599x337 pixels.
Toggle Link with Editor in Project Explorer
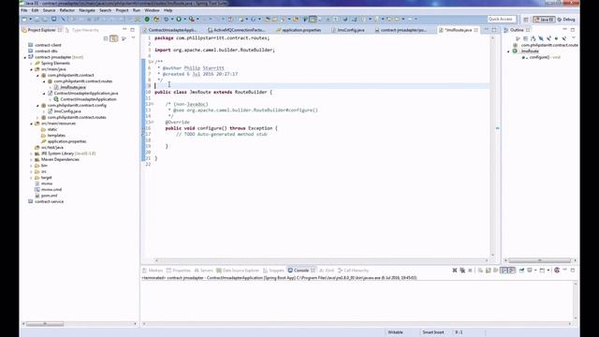pyautogui.click(x=114, y=38)
